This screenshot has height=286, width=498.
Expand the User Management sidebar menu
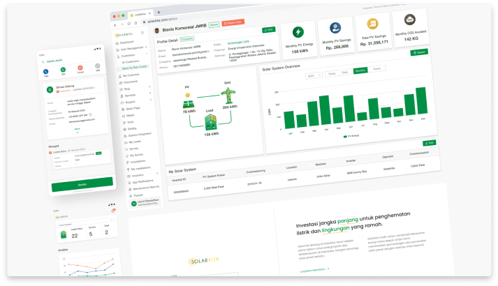pyautogui.click(x=131, y=49)
